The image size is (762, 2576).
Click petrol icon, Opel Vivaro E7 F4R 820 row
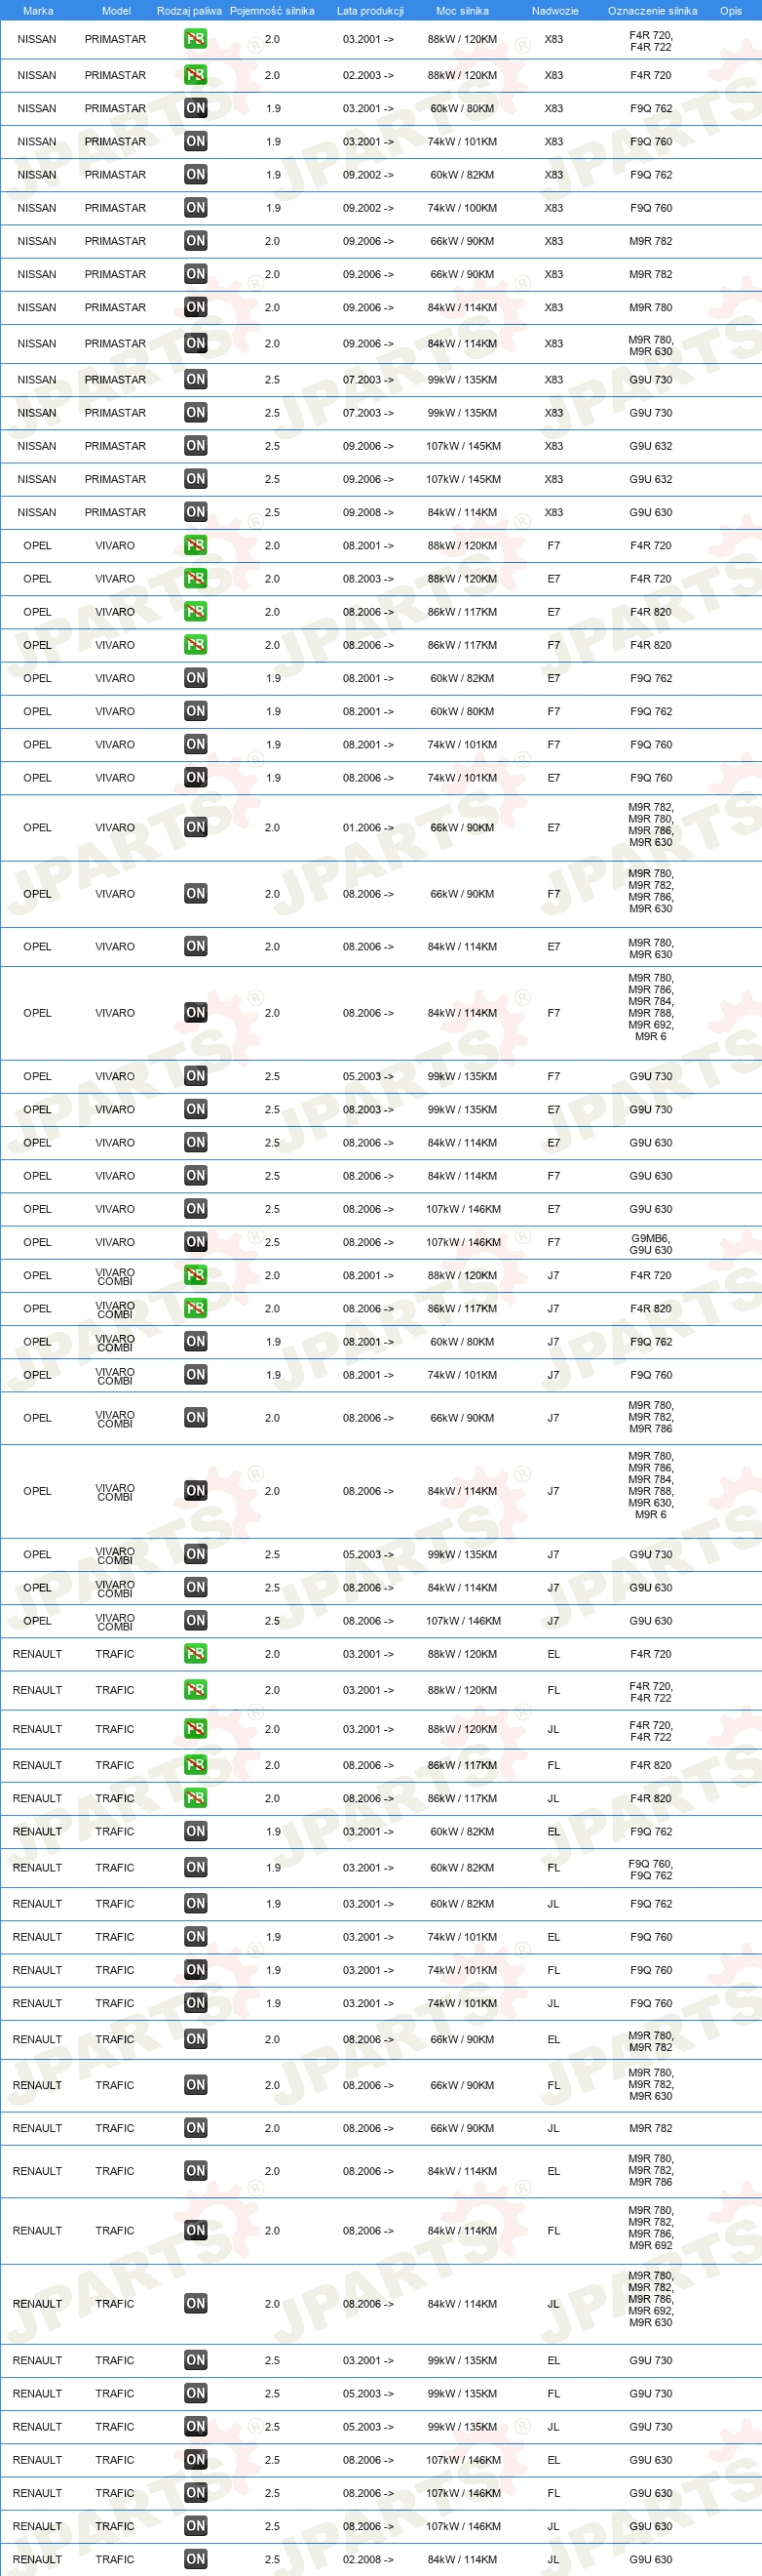point(196,611)
